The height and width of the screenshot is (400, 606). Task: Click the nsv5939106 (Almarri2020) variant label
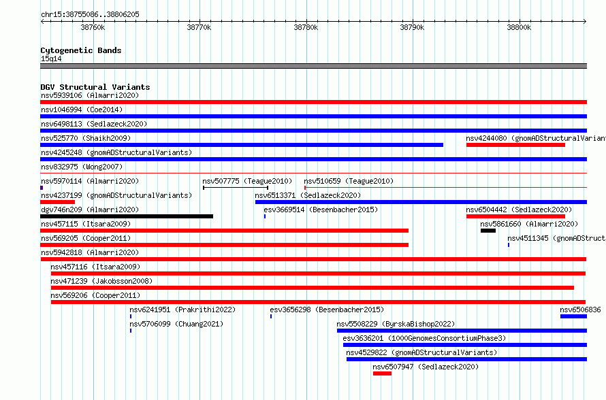click(x=90, y=95)
